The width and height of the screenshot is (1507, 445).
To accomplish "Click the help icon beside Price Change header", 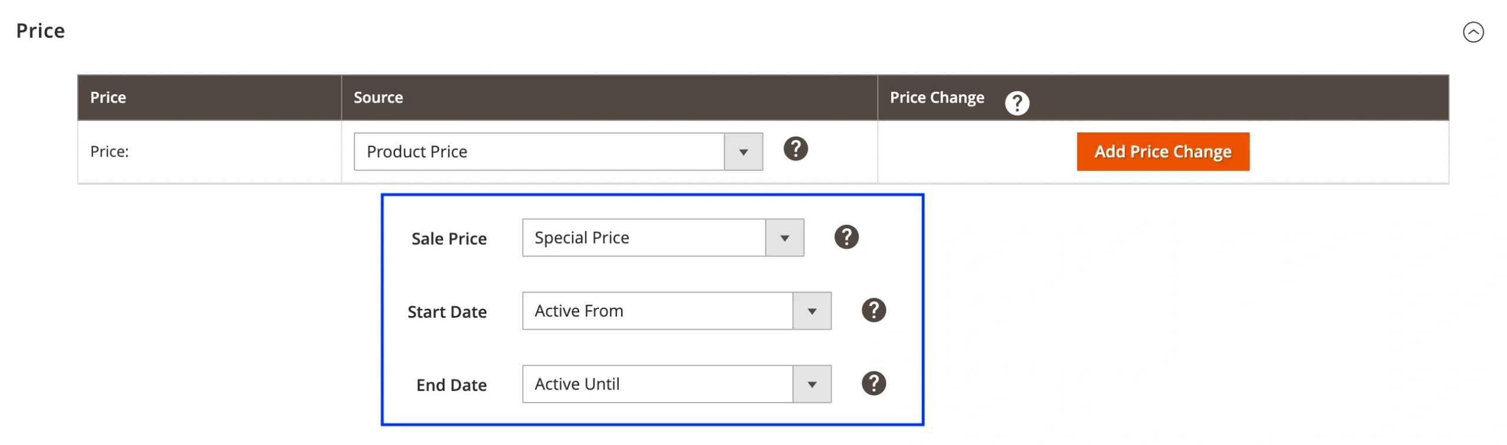I will (x=1018, y=102).
